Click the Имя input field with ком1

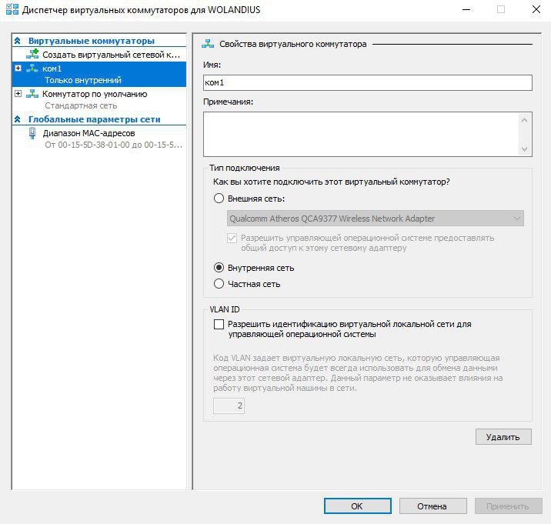coord(368,82)
